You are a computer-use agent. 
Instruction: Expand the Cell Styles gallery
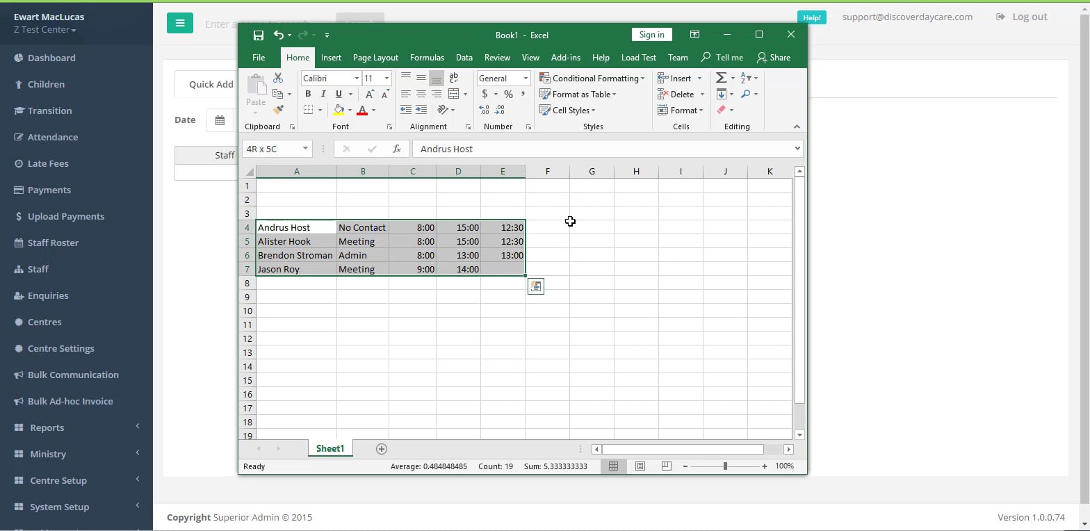[567, 111]
